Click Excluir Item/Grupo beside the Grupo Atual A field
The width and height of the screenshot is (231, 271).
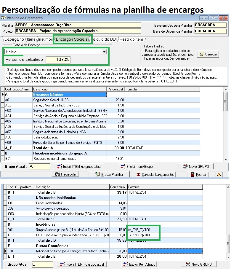pyautogui.click(x=136, y=166)
